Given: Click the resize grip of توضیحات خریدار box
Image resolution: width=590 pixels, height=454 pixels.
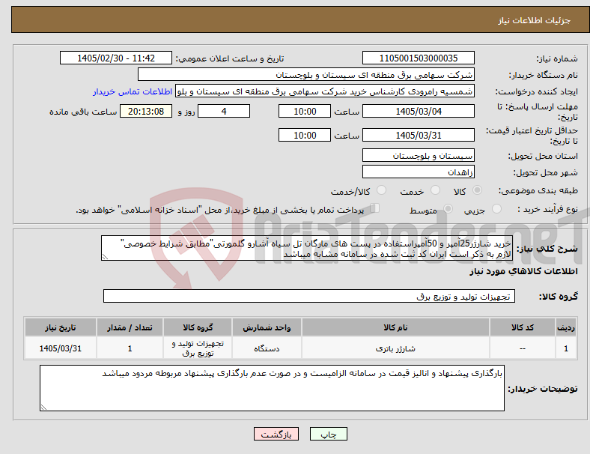Looking at the screenshot, I should click(43, 408).
